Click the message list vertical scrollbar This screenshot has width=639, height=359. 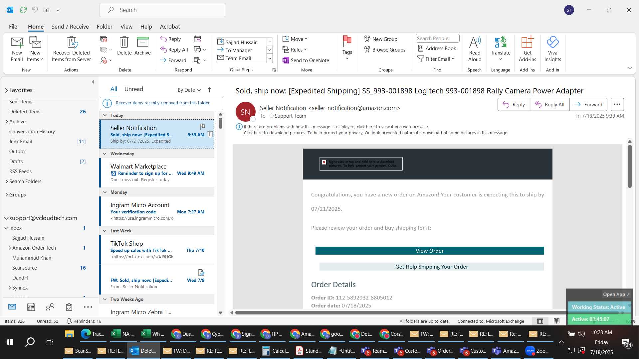pyautogui.click(x=220, y=123)
